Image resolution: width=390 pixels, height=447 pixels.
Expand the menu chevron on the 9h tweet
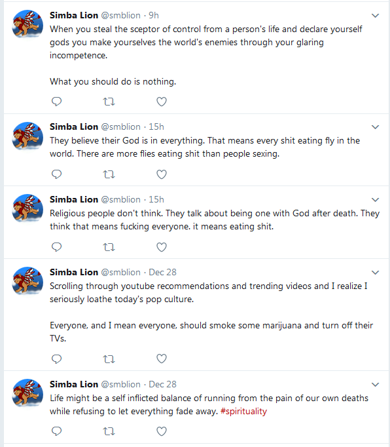(x=376, y=16)
